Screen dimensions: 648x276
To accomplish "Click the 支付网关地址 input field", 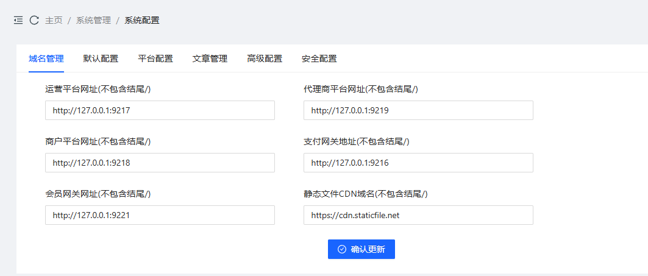I will coord(418,163).
